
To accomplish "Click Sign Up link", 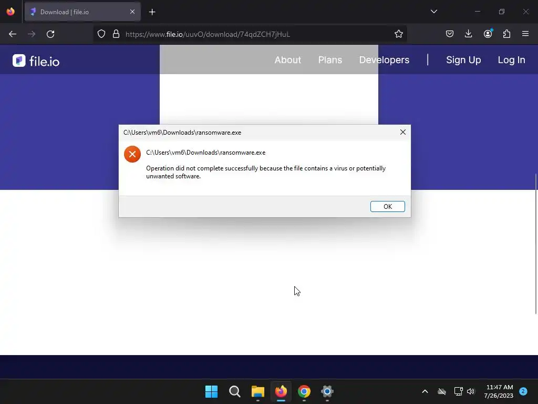I will [x=463, y=60].
